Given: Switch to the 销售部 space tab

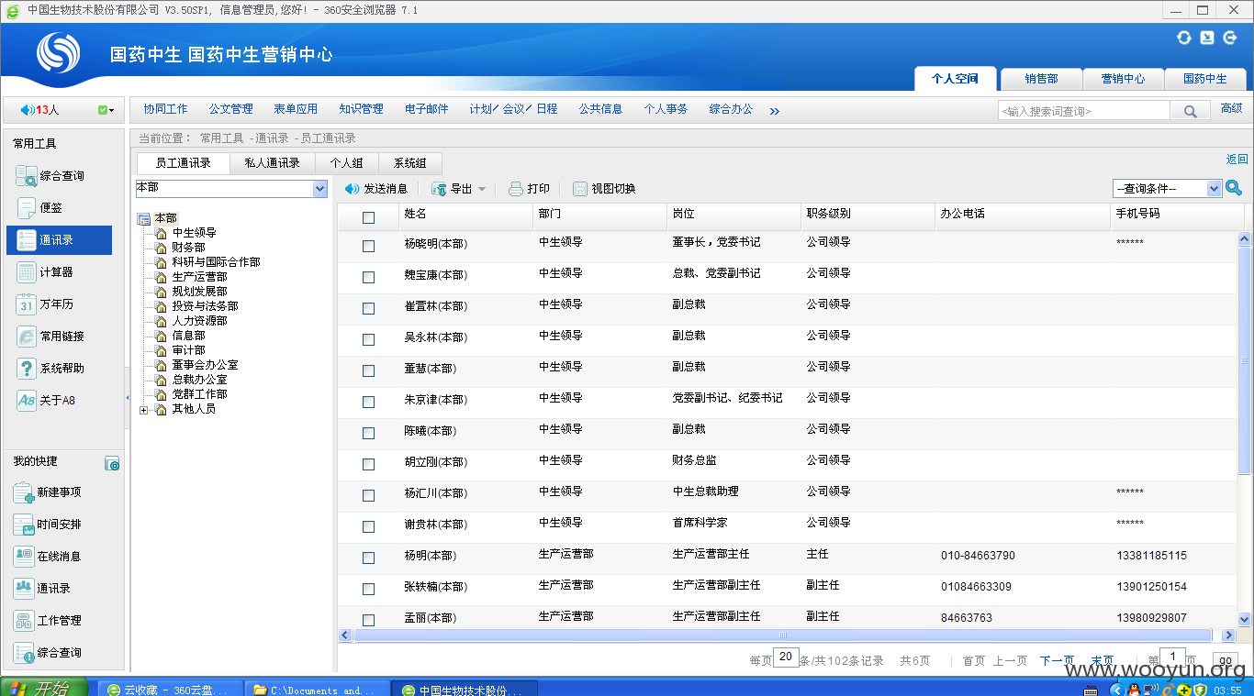Looking at the screenshot, I should coord(1041,79).
